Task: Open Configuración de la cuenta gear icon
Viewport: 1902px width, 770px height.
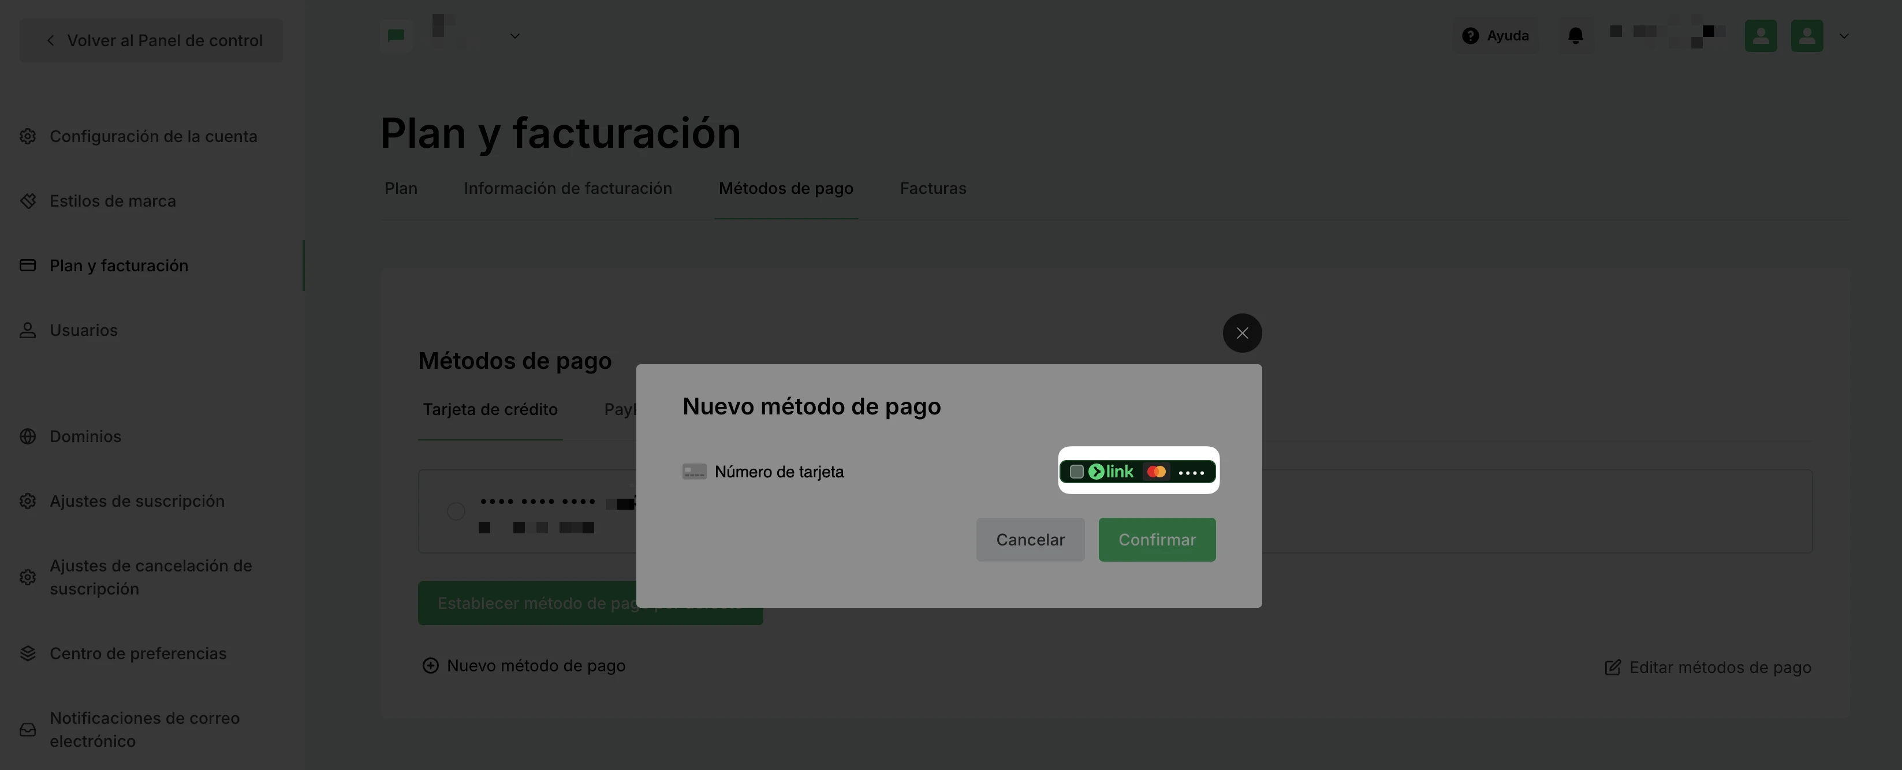Action: (x=28, y=137)
